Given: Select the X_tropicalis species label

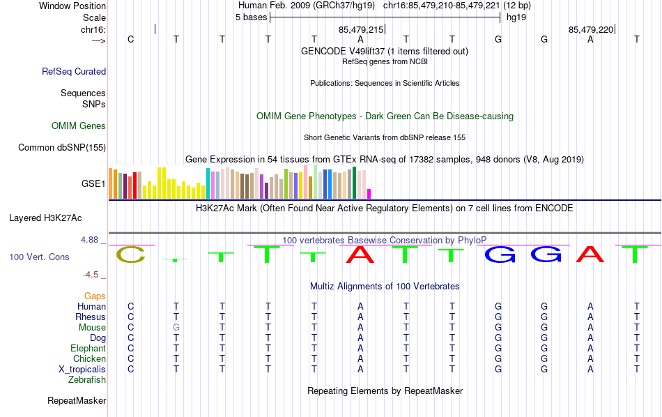Looking at the screenshot, I should [82, 370].
